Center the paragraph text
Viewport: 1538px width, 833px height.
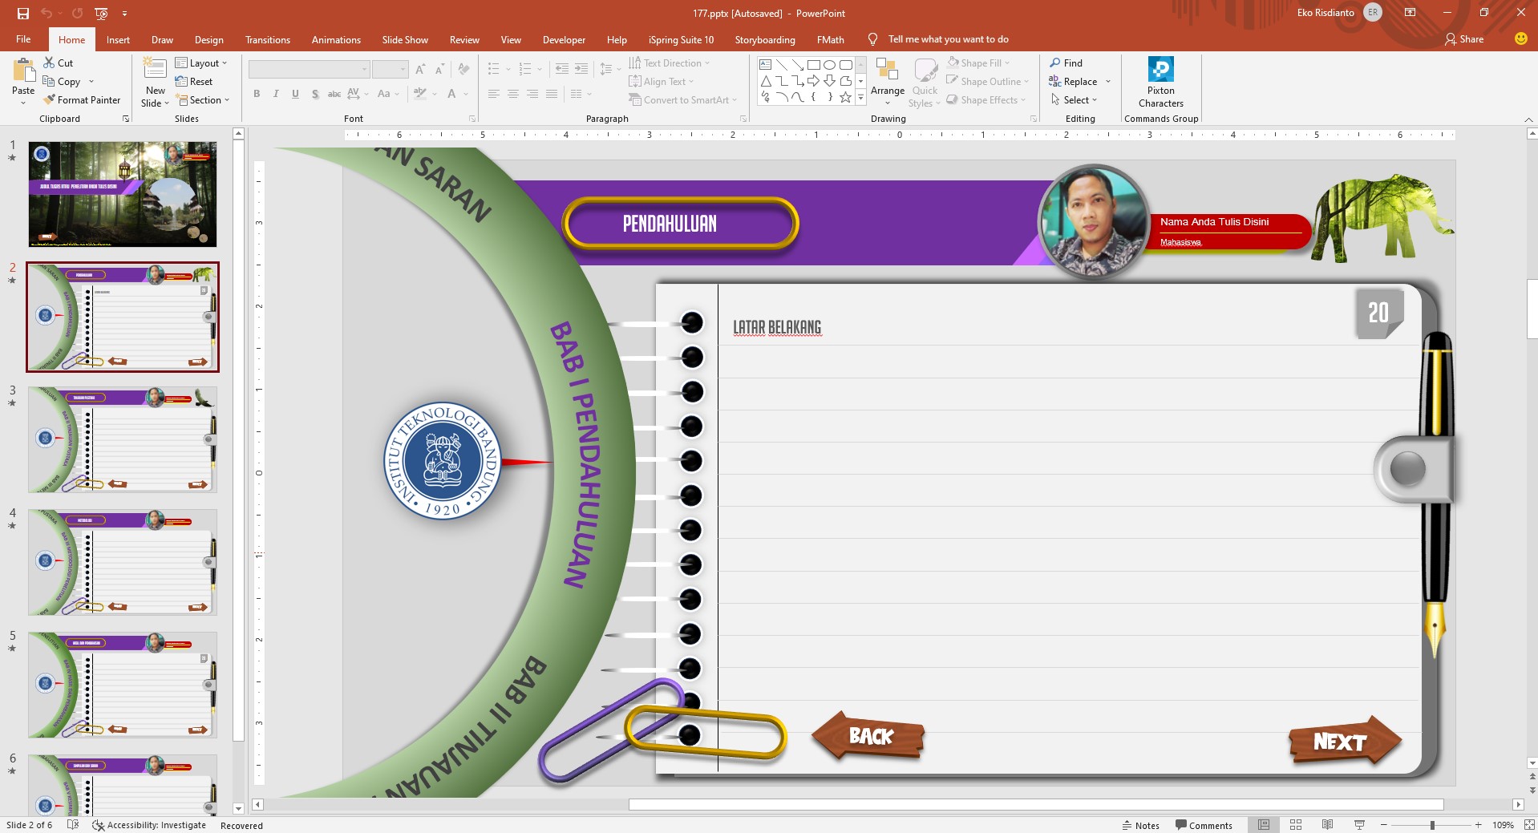[512, 94]
